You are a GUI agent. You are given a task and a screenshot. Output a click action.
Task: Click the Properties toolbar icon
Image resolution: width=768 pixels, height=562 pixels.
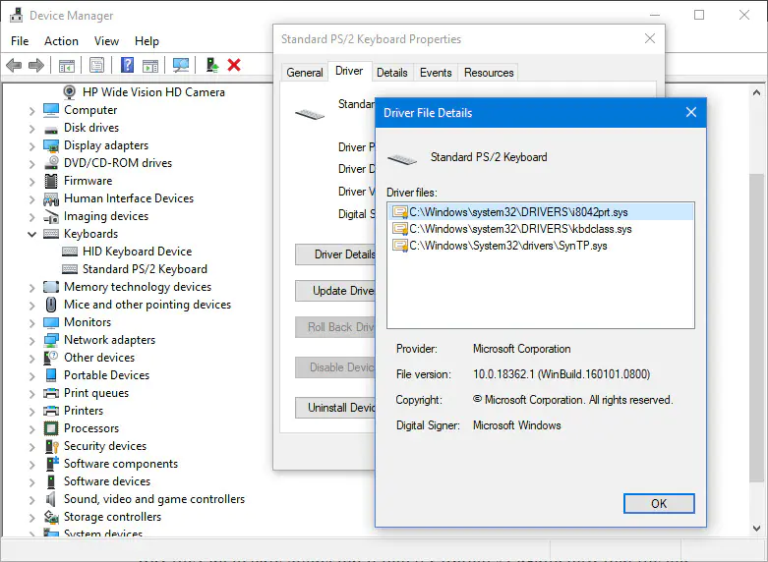[96, 65]
